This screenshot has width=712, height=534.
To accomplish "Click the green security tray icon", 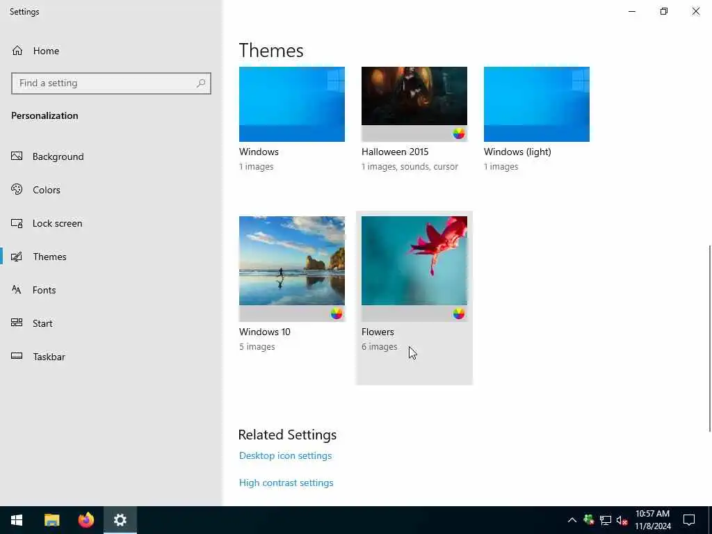I will [589, 519].
